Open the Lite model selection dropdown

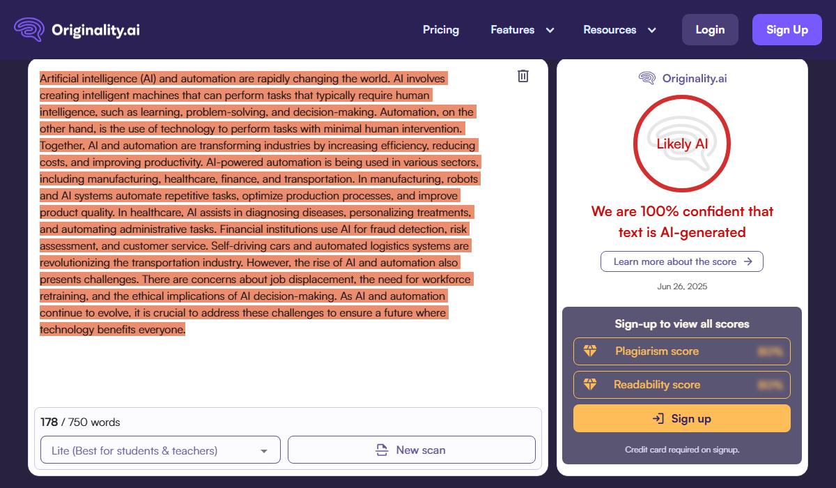coord(160,450)
